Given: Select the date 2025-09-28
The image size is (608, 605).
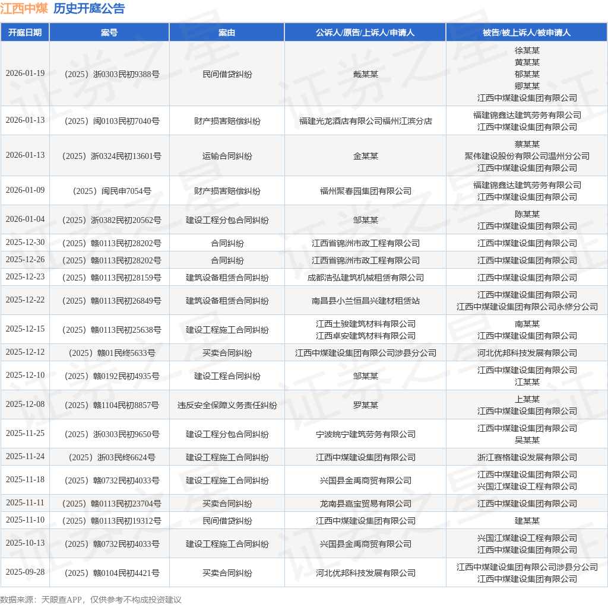Looking at the screenshot, I should click(x=25, y=572).
